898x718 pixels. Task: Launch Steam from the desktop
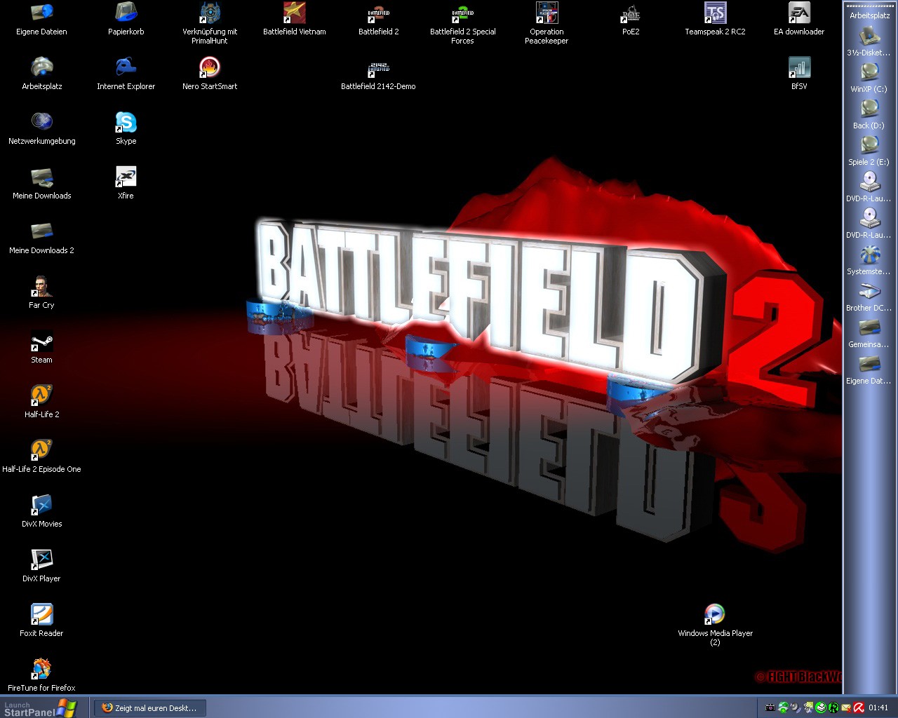click(x=41, y=341)
